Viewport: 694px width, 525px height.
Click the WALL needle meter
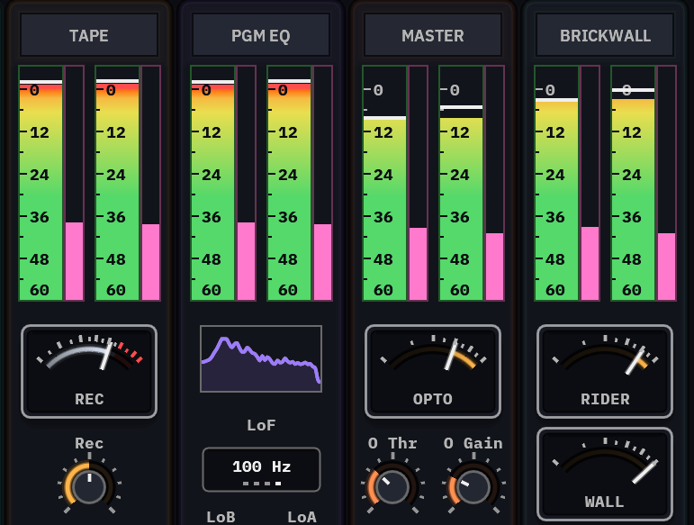[605, 474]
